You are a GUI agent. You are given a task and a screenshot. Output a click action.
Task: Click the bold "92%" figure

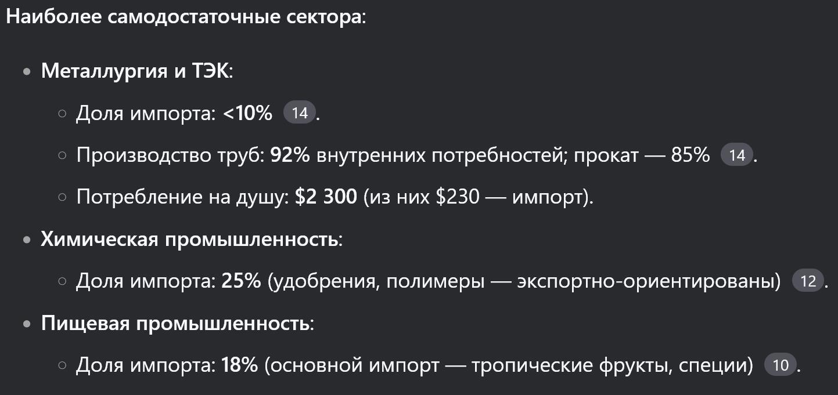point(290,155)
